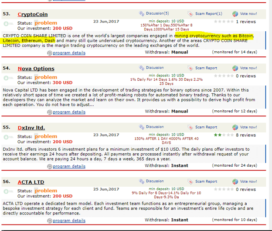
Task: Open ACTA LTD discussion bubble icon
Action: tap(142, 181)
